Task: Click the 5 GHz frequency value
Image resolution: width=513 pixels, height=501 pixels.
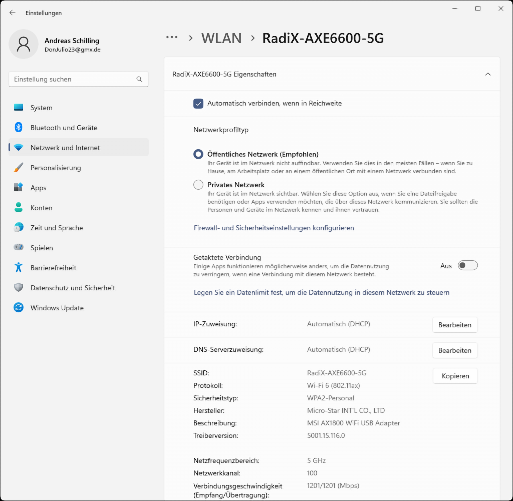Action: tap(316, 460)
